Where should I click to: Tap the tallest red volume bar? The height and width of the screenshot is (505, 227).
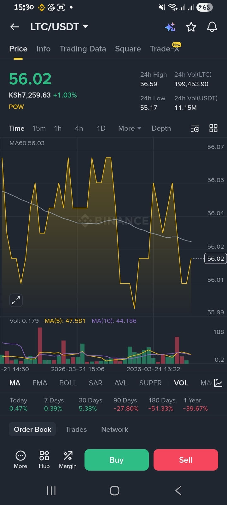coord(40,345)
